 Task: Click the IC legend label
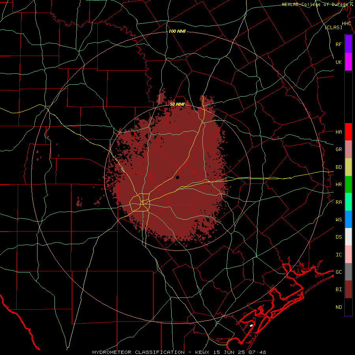[x=338, y=255]
